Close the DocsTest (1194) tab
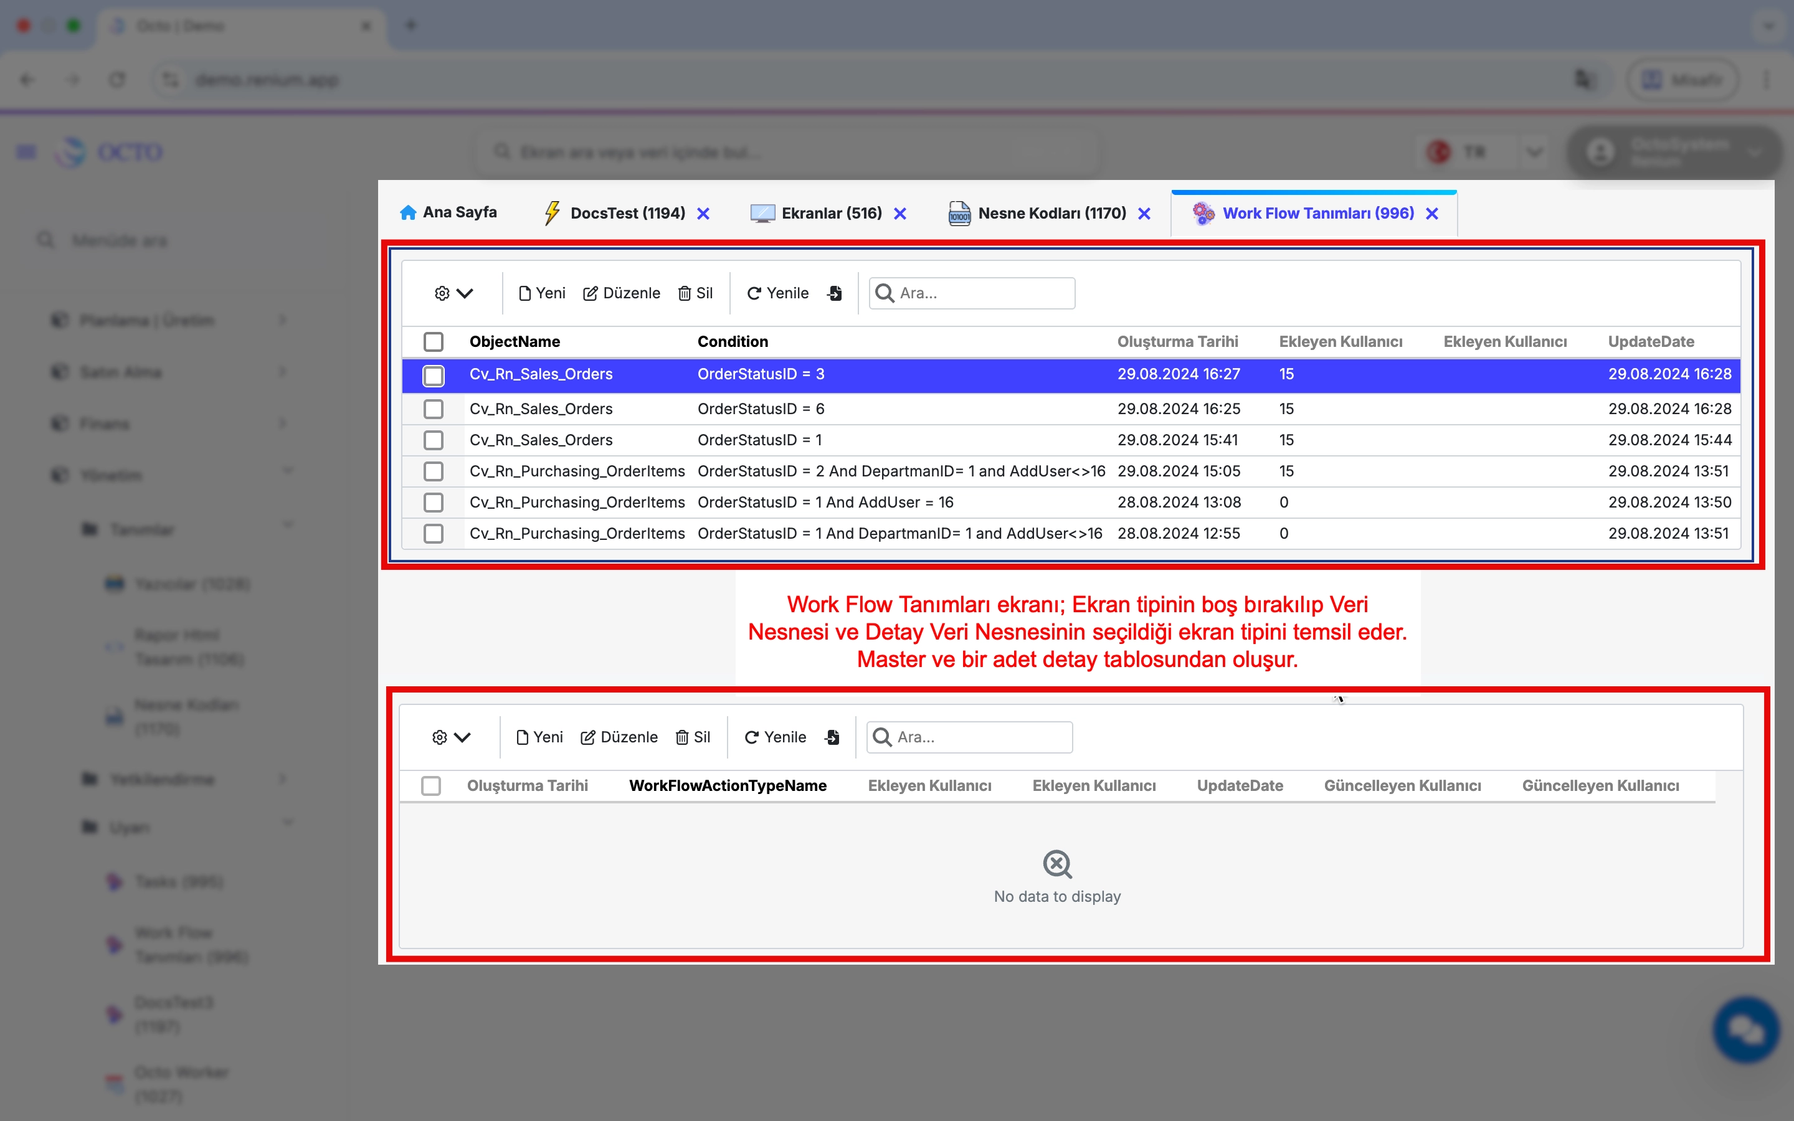 click(x=703, y=214)
